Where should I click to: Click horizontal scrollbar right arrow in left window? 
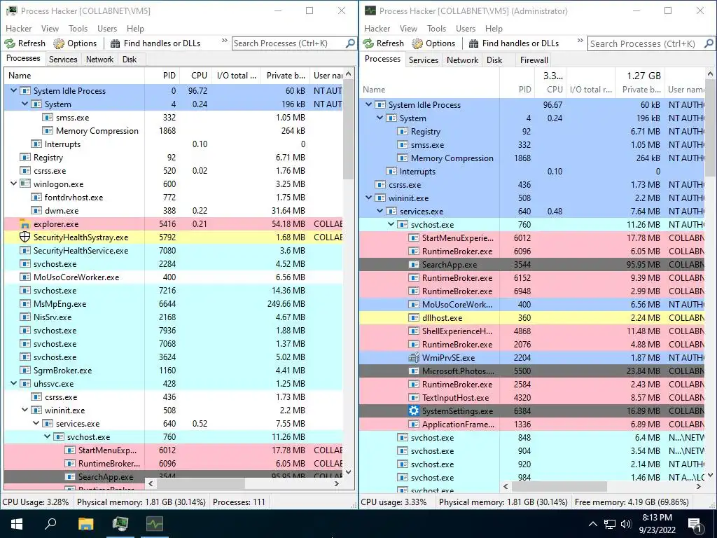pyautogui.click(x=337, y=483)
